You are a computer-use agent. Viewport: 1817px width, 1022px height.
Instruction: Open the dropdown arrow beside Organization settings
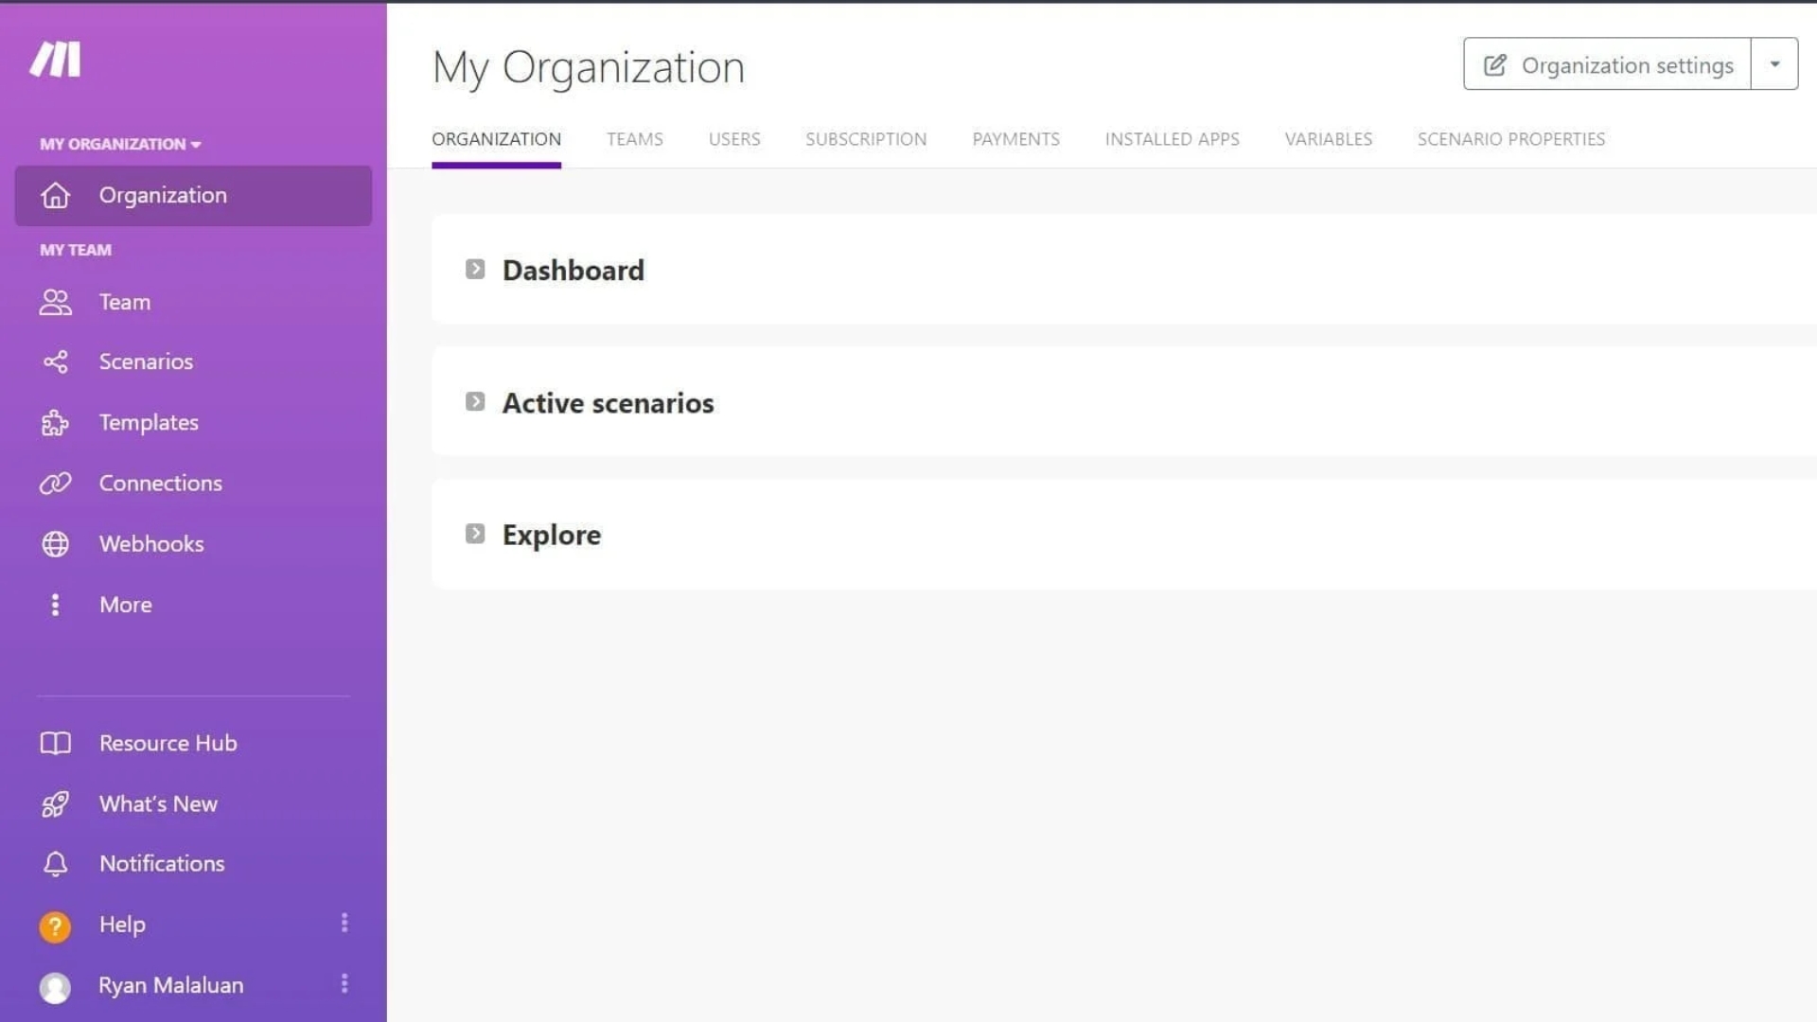pyautogui.click(x=1774, y=64)
